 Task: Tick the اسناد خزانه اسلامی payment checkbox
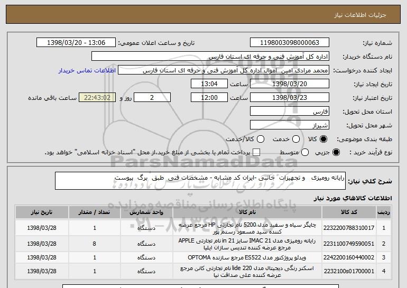point(256,152)
